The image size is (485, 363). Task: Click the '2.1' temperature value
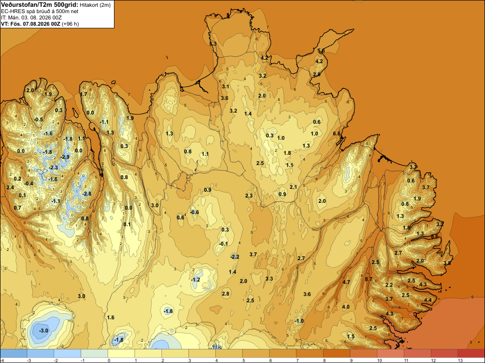pyautogui.click(x=293, y=187)
